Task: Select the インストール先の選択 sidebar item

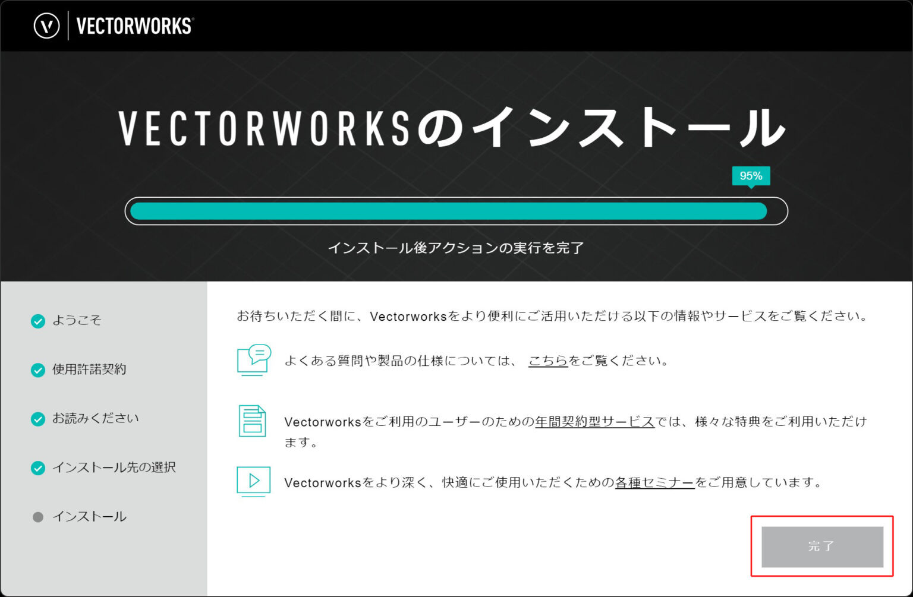Action: 115,468
